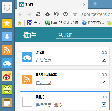Open the Downloads arrow sidebar icon
The image size is (112, 111).
[x=7, y=37]
